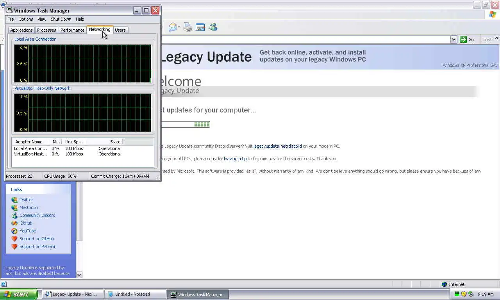The image size is (500, 300).
Task: Click the Go button next to the address bar
Action: [467, 39]
